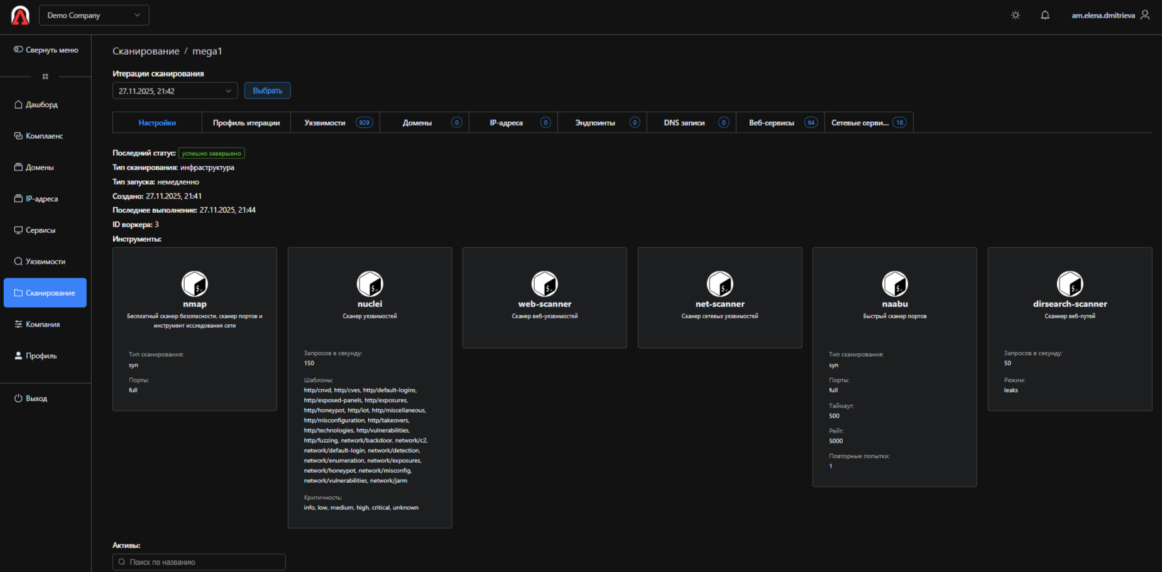
Task: Click the search magnifier icon in assets field
Action: (x=122, y=562)
